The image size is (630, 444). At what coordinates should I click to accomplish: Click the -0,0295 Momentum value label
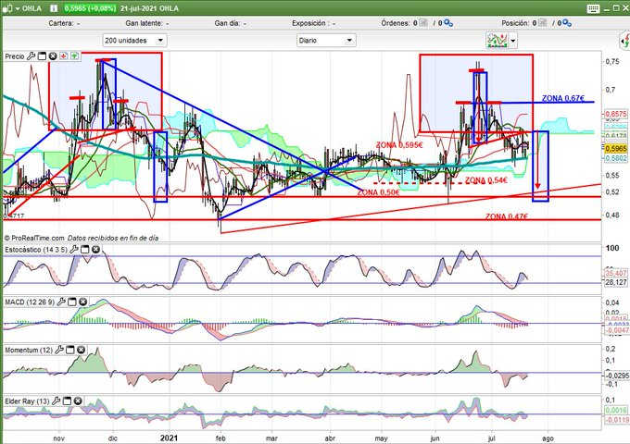coord(617,376)
